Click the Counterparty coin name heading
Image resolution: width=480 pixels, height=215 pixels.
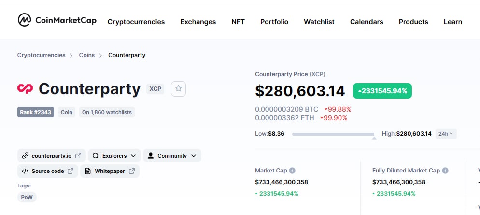tap(89, 89)
